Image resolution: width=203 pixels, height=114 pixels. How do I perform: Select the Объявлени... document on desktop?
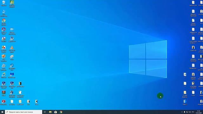(193, 66)
